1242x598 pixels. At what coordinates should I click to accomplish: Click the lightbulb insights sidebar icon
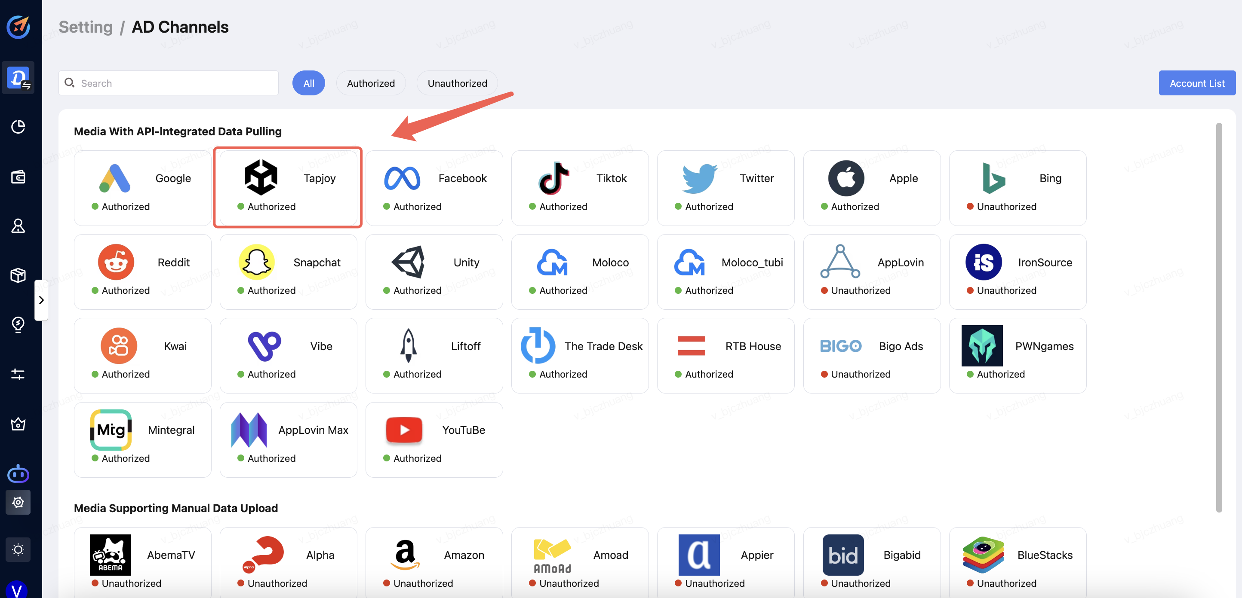coord(18,324)
